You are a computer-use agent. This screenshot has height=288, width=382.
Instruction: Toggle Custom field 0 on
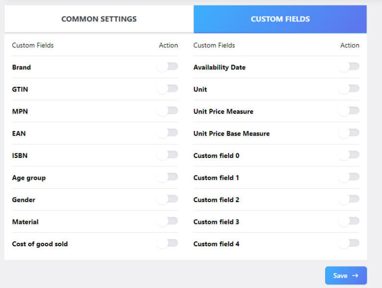click(349, 155)
